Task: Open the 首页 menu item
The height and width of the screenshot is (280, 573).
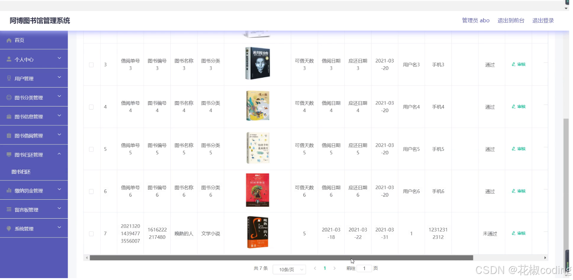Action: (x=34, y=40)
